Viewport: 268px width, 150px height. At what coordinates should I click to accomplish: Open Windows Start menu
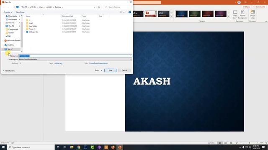[3, 147]
